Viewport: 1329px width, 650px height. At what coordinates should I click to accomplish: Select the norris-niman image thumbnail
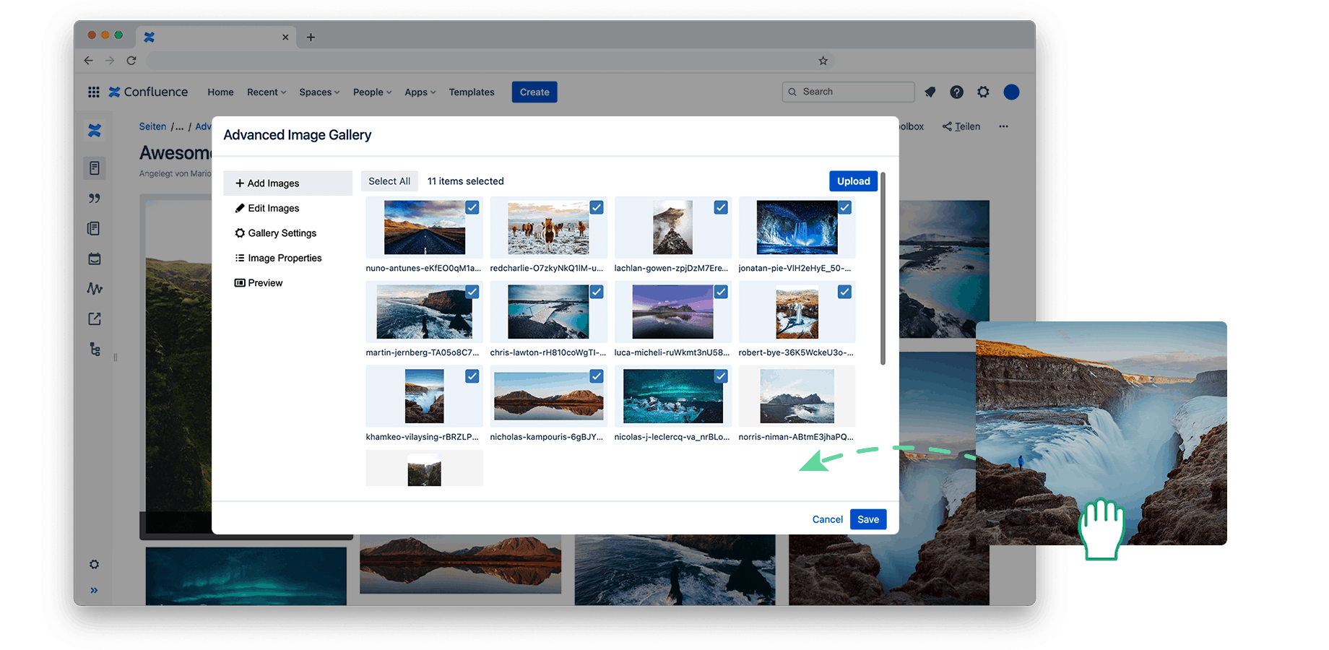pos(797,396)
